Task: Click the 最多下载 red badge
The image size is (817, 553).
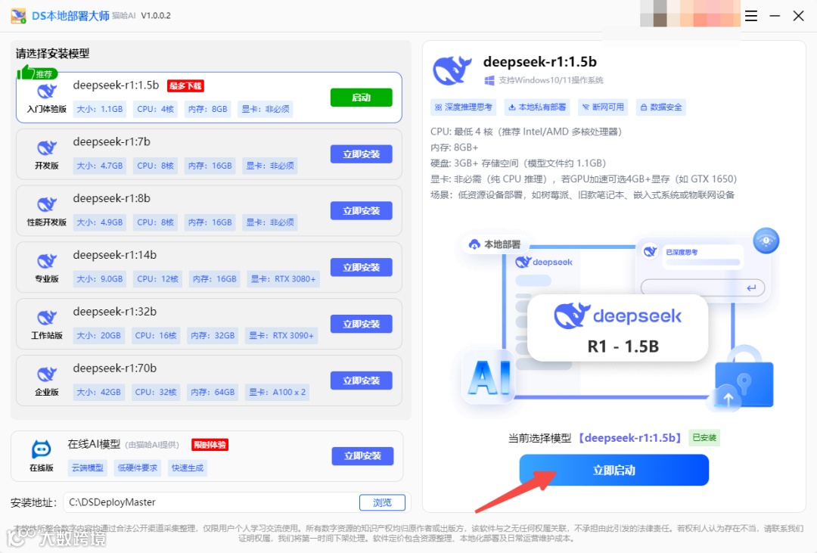Action: point(185,86)
